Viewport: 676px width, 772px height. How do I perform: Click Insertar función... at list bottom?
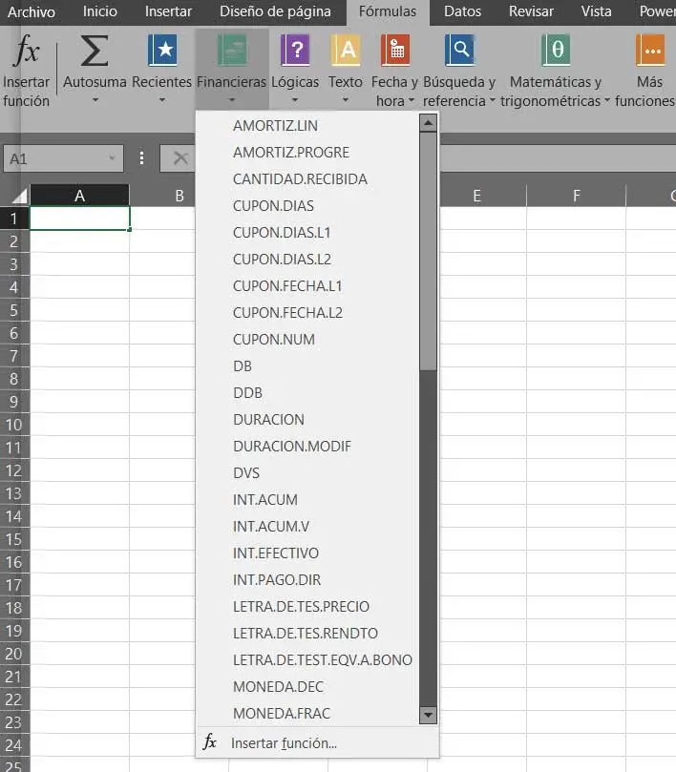tap(317, 743)
